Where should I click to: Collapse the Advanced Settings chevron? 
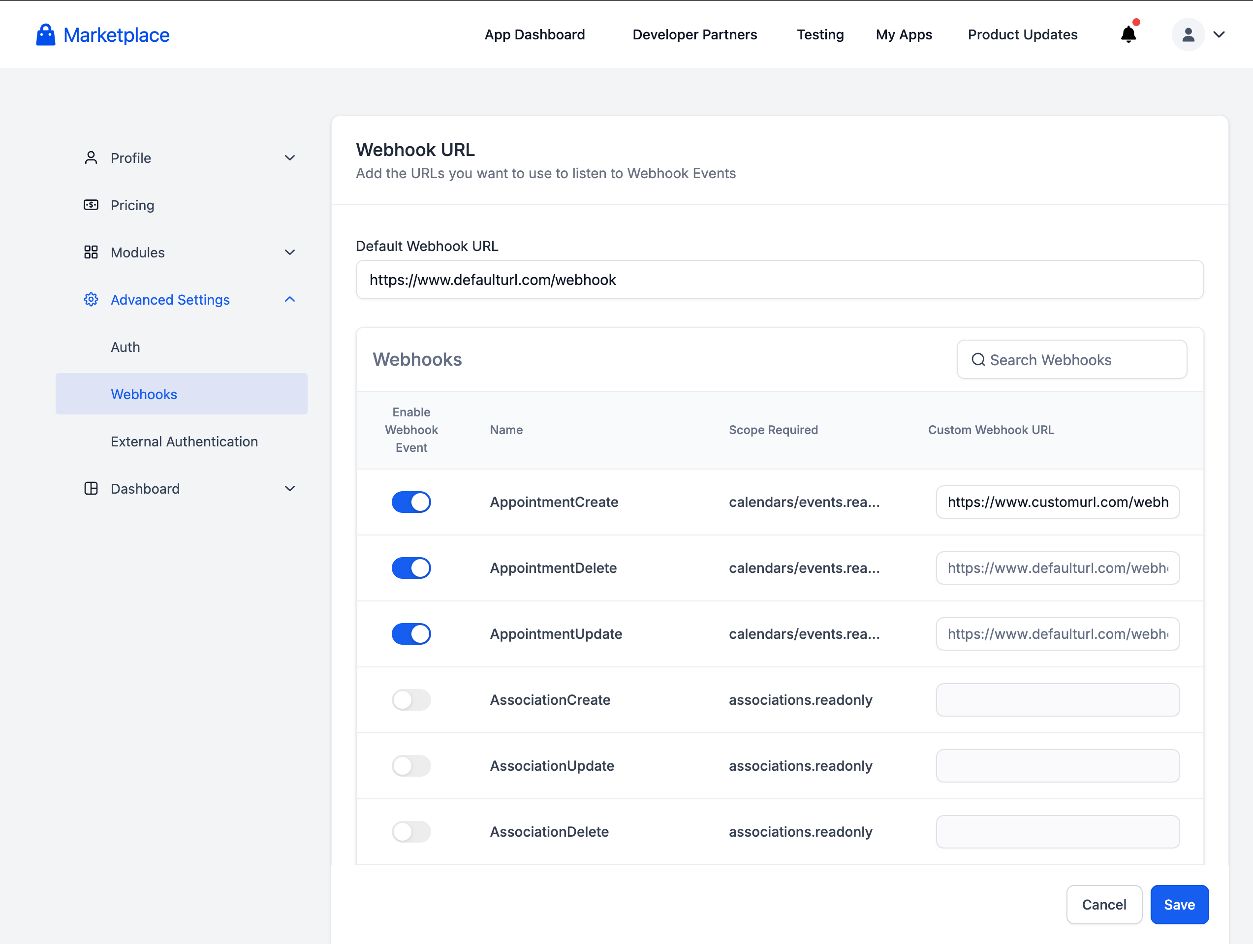coord(289,299)
